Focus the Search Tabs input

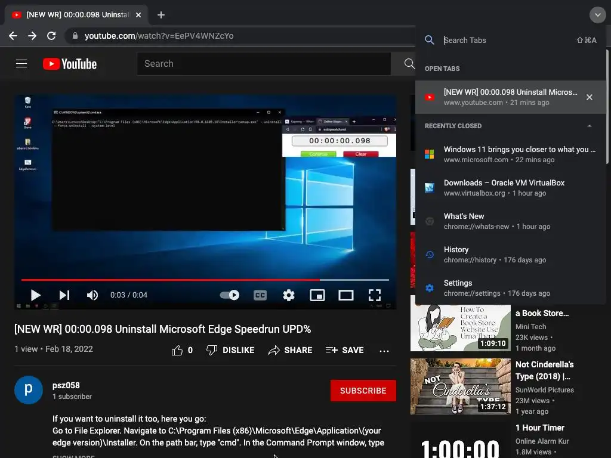507,40
